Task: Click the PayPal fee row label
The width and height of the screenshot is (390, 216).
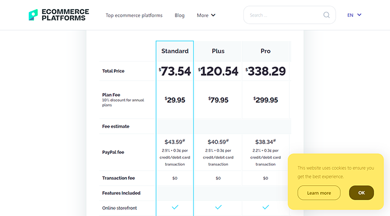Action: (113, 152)
